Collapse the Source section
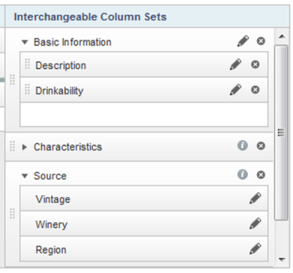The width and height of the screenshot is (293, 273). click(25, 176)
